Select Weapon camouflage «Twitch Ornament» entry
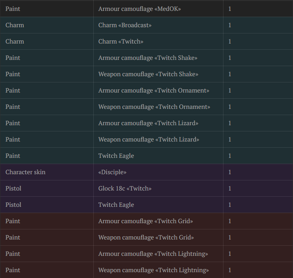Viewport: 293px width, 278px height. click(x=154, y=107)
